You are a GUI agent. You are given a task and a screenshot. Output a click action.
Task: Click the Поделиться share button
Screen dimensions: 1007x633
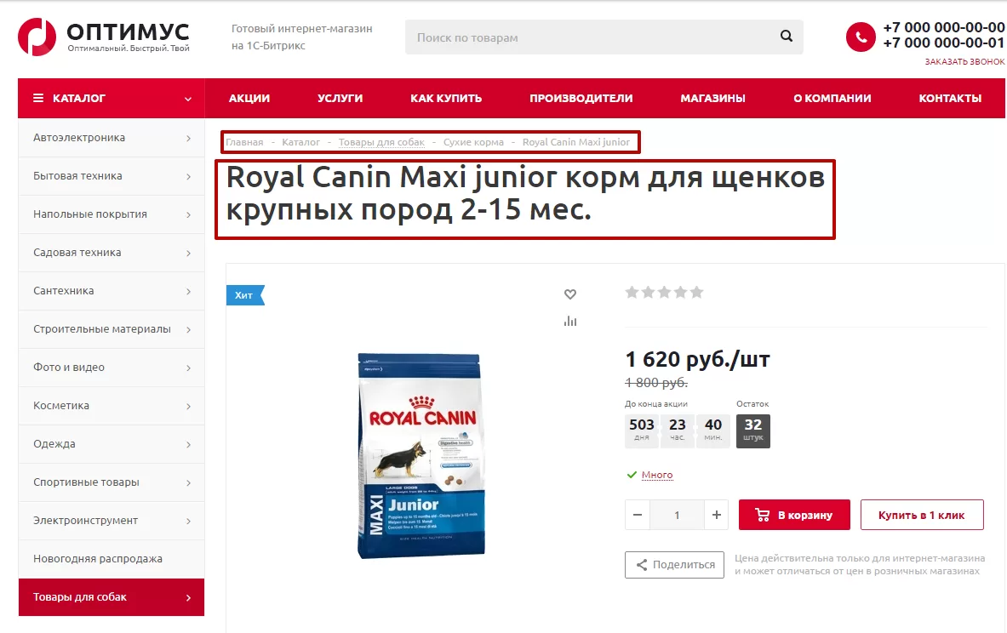[674, 565]
